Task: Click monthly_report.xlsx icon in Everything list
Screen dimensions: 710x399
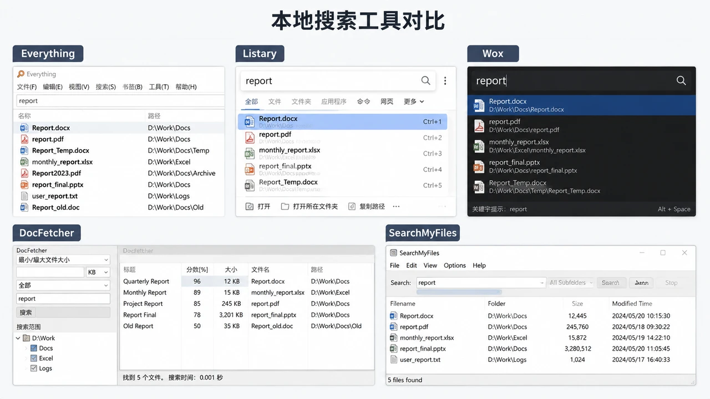Action: [24, 162]
